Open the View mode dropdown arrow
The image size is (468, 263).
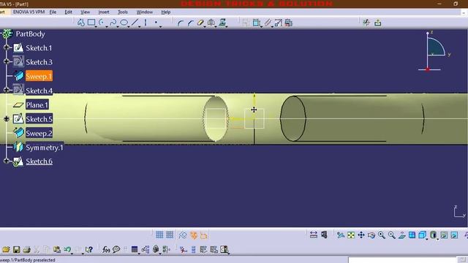tap(437, 239)
